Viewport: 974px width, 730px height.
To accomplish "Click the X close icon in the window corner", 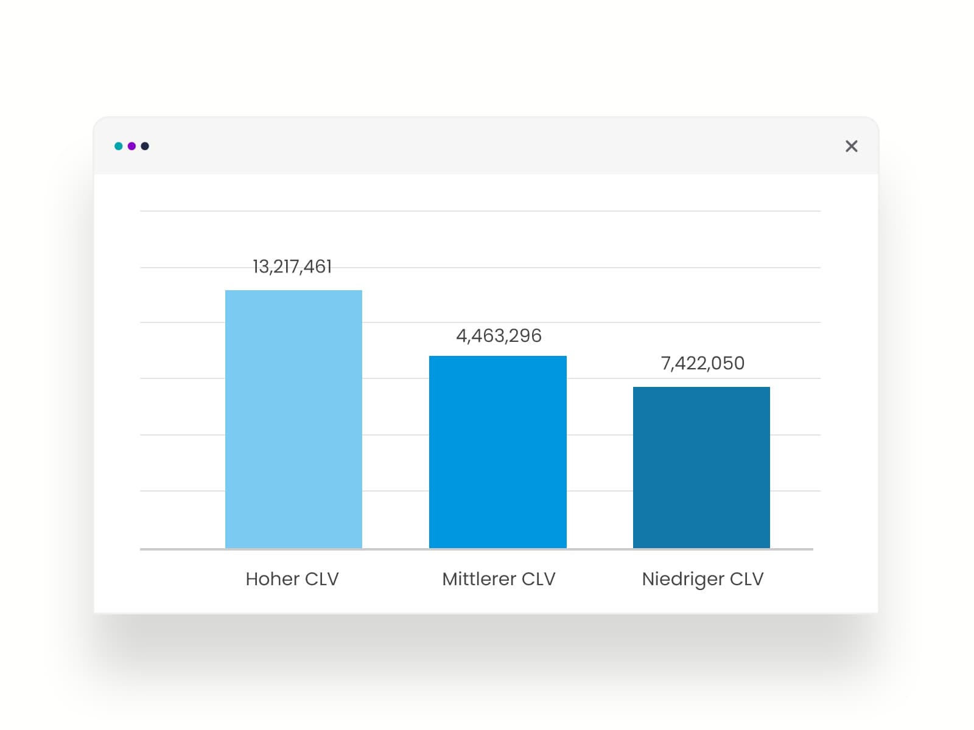I will pyautogui.click(x=852, y=146).
